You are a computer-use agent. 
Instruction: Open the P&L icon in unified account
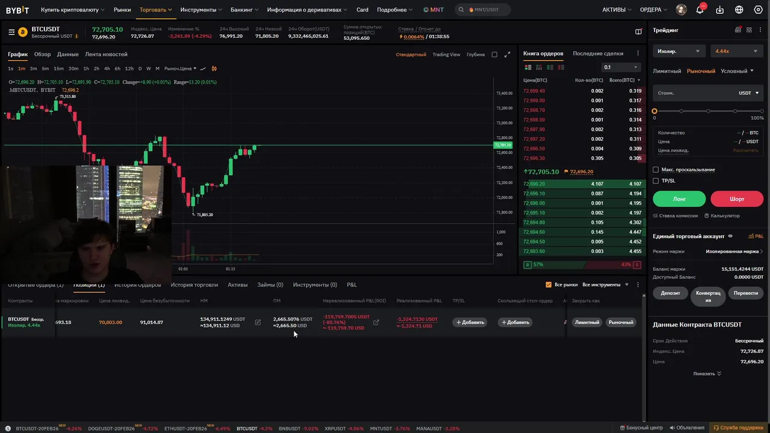756,236
